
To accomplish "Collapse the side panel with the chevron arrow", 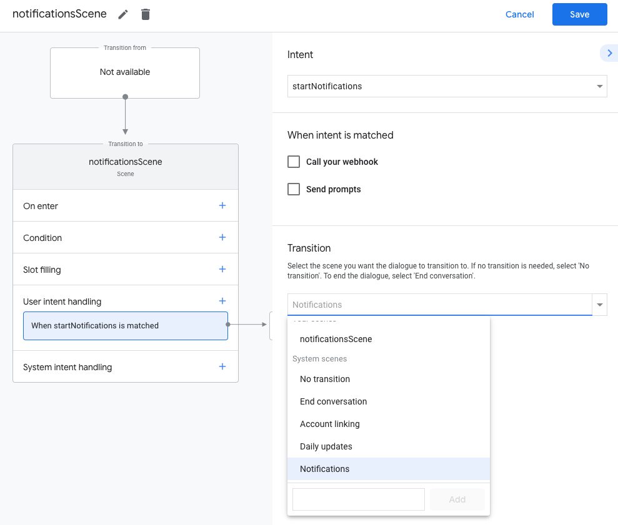I will [609, 54].
